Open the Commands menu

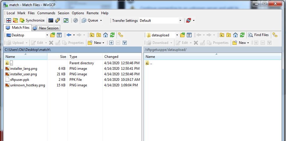[46, 13]
